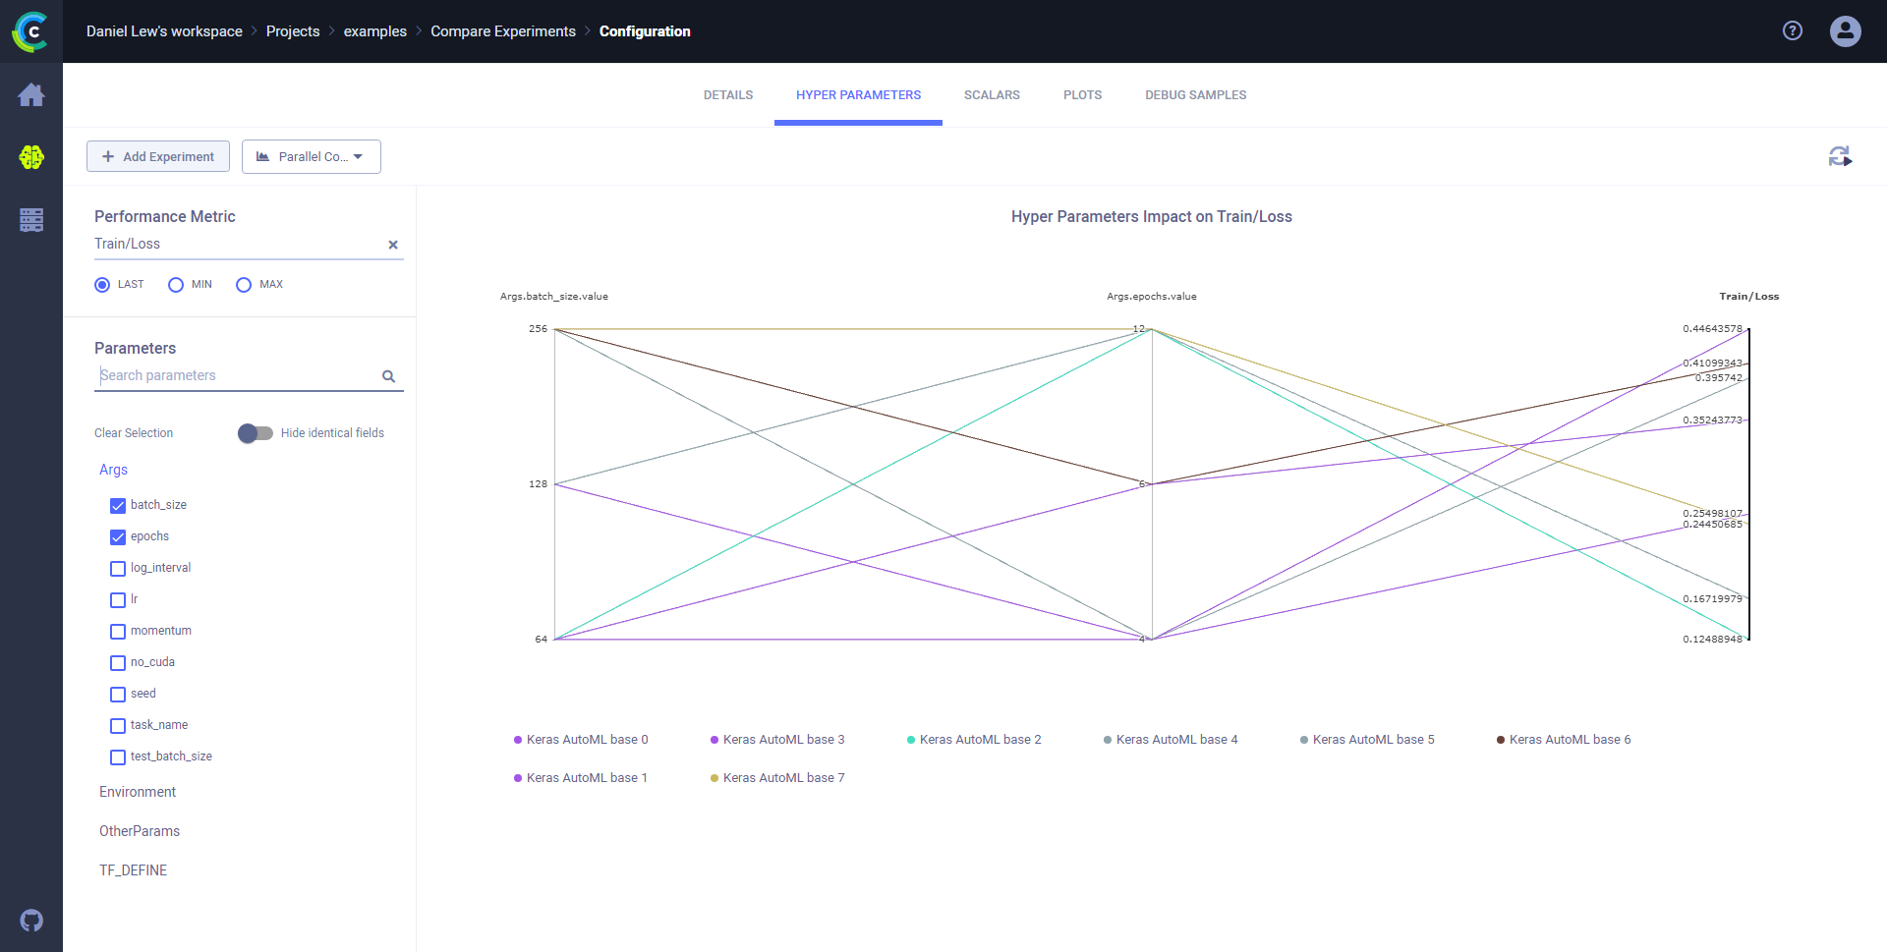Open the GitHub icon link

[x=31, y=921]
